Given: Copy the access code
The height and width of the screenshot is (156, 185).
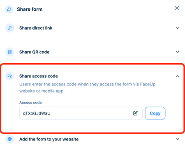Looking at the screenshot, I should pyautogui.click(x=155, y=113).
